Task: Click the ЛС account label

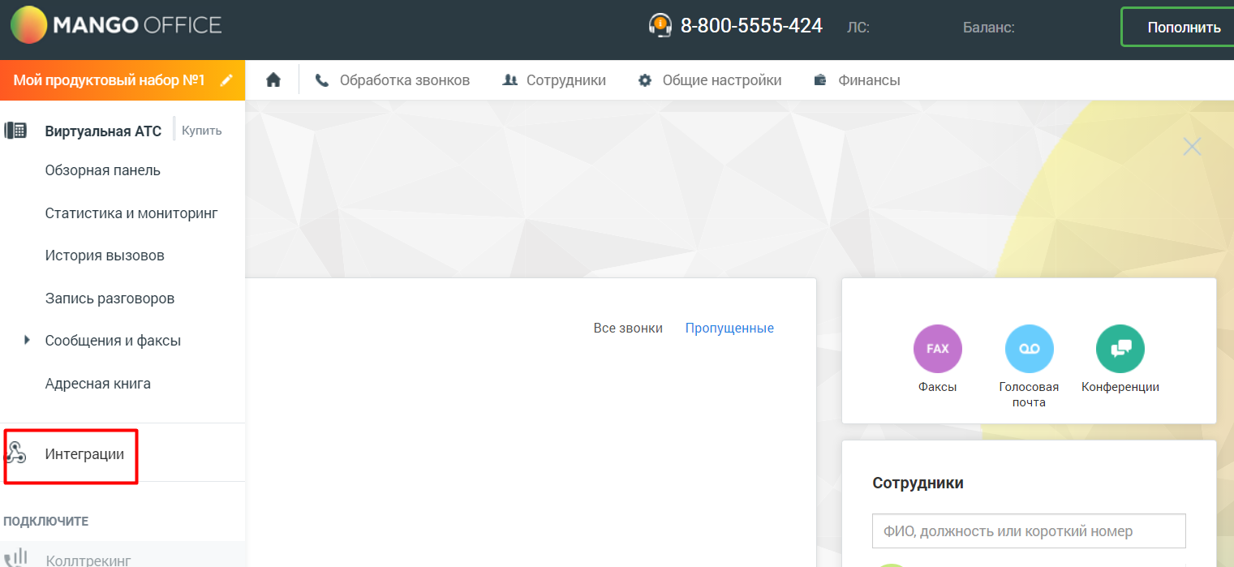Action: point(858,28)
